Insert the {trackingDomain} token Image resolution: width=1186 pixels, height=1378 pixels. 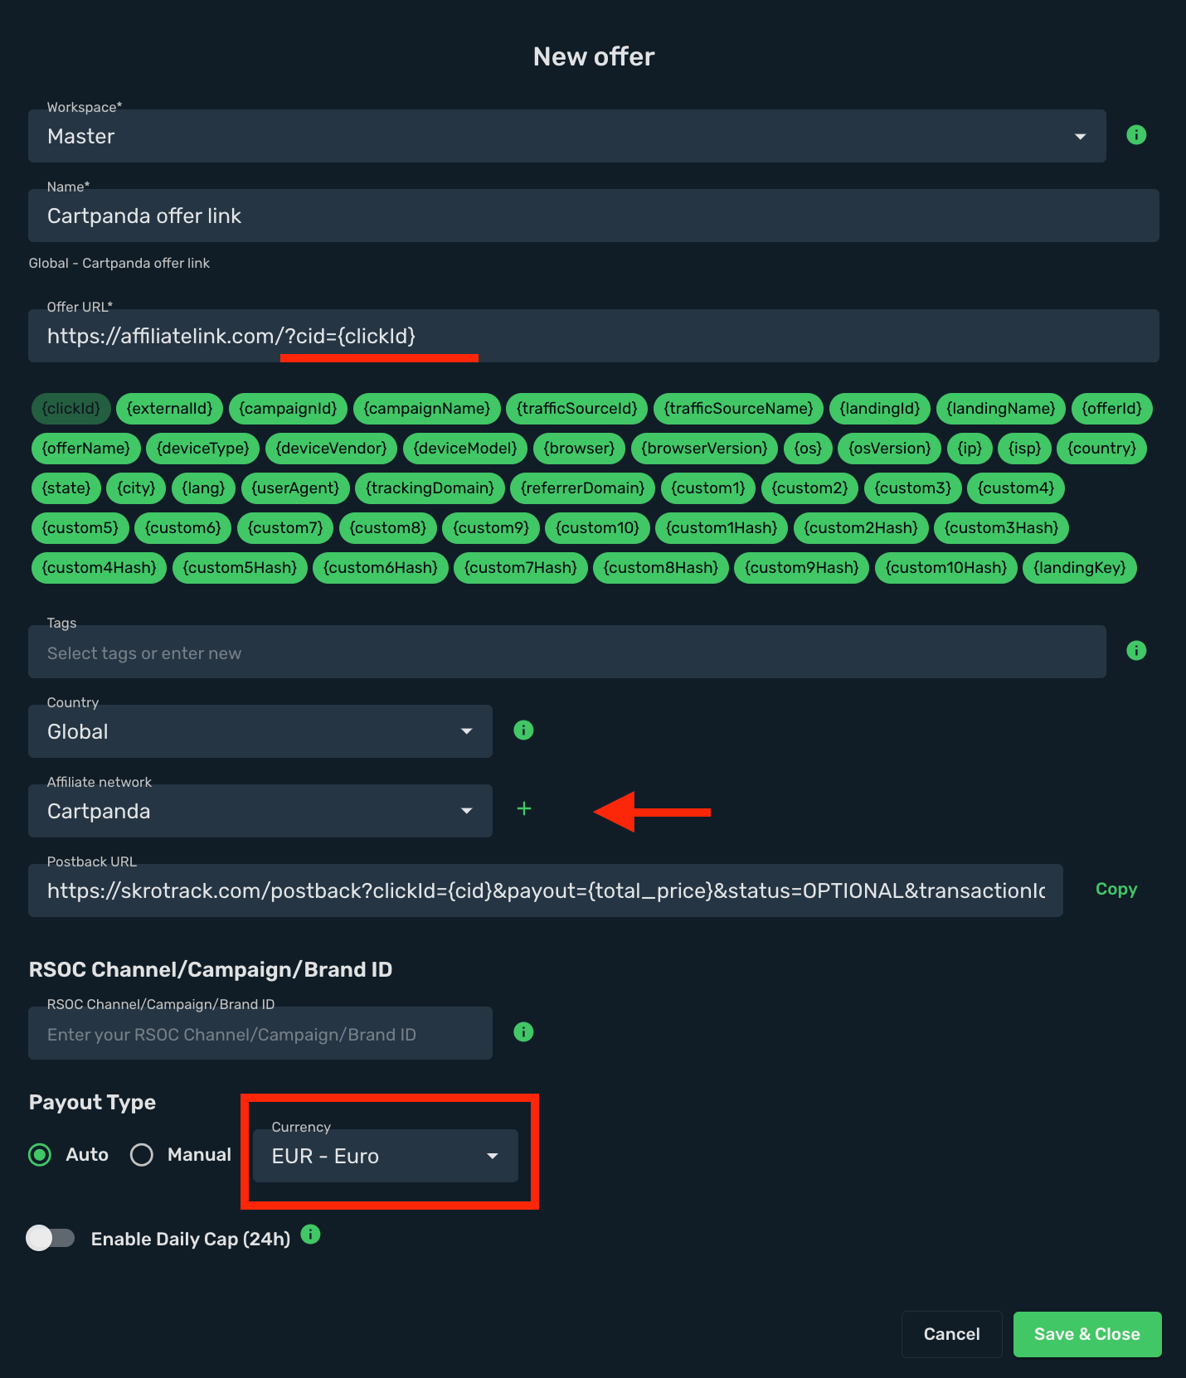tap(430, 488)
